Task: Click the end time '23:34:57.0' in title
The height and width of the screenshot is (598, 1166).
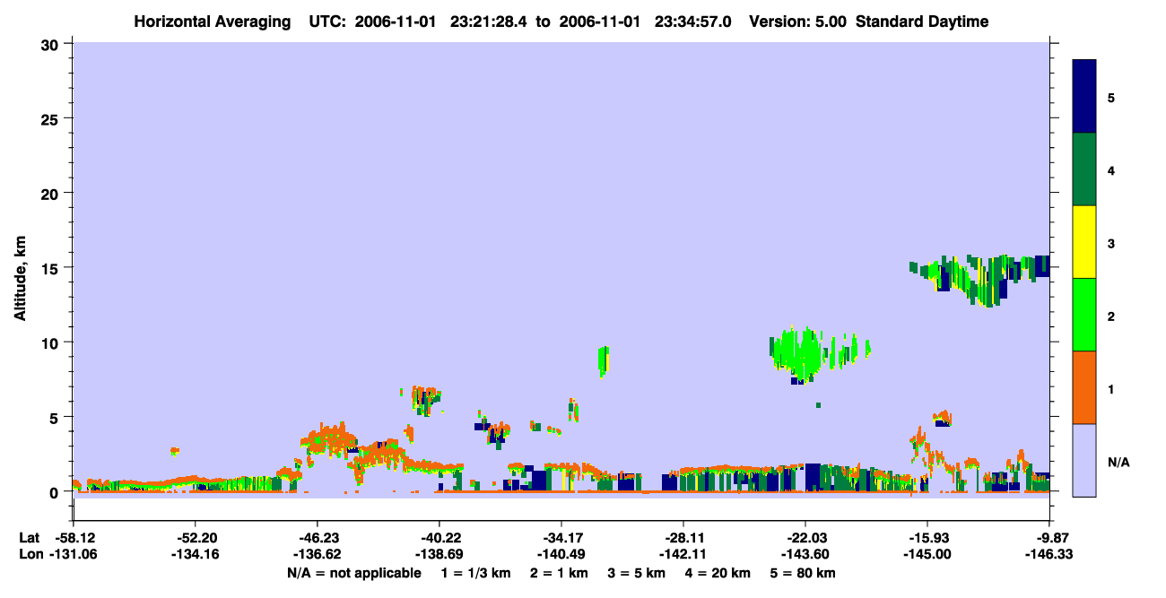Action: pyautogui.click(x=693, y=22)
